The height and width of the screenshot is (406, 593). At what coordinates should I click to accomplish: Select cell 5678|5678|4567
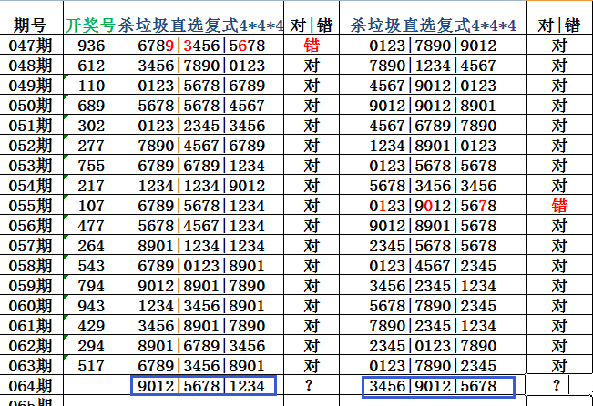pyautogui.click(x=201, y=106)
